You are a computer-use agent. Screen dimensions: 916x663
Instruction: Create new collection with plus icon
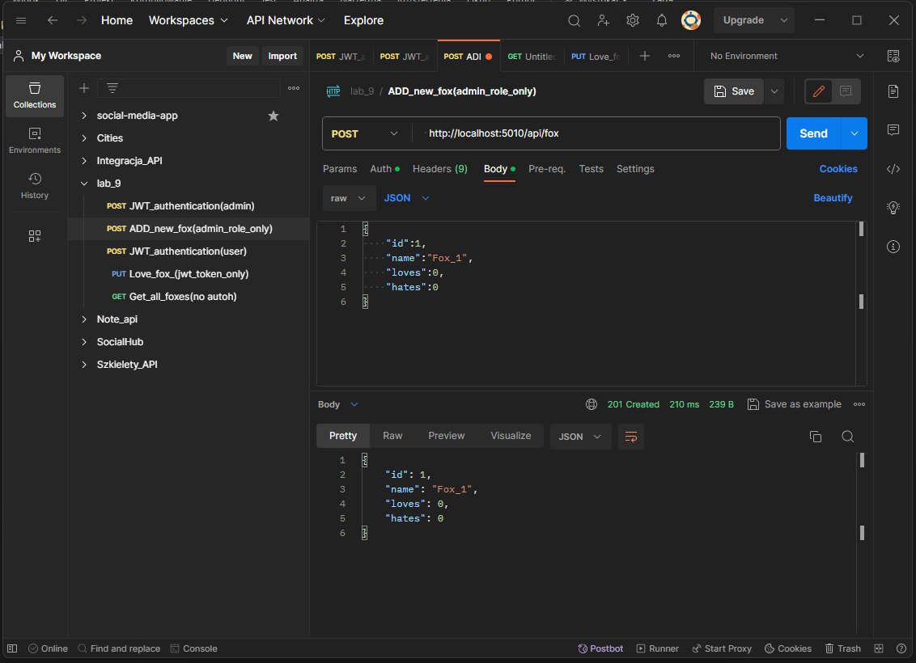[84, 88]
